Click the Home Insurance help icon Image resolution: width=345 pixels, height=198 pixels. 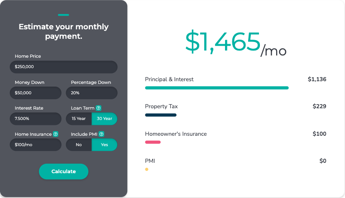point(56,134)
